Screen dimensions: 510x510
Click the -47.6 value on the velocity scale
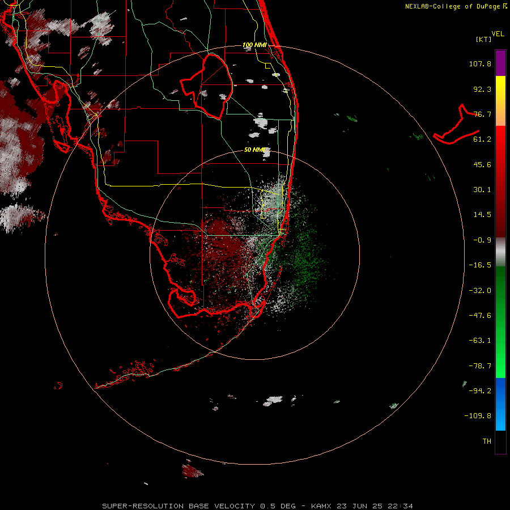[480, 316]
